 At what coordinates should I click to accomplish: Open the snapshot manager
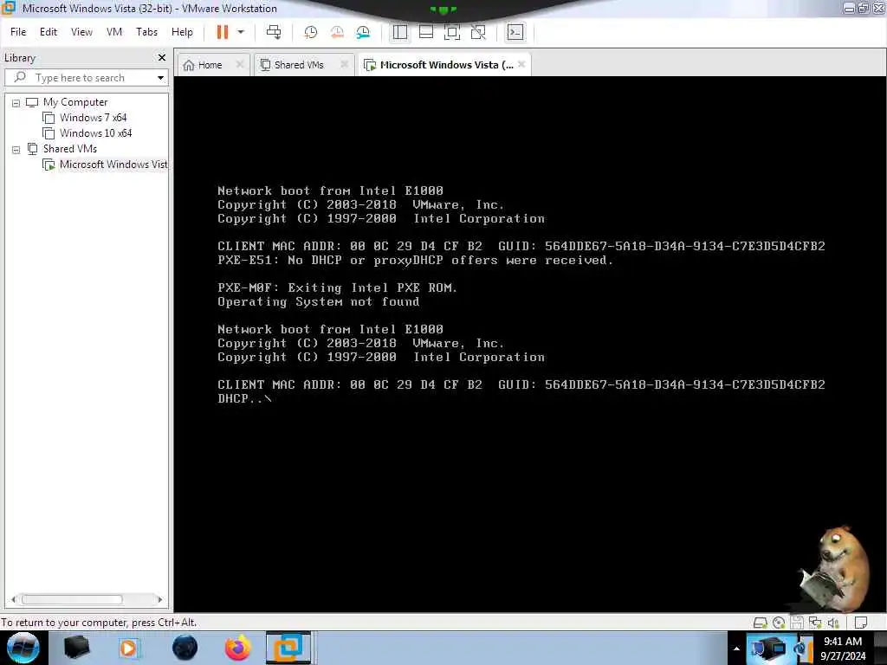363,32
